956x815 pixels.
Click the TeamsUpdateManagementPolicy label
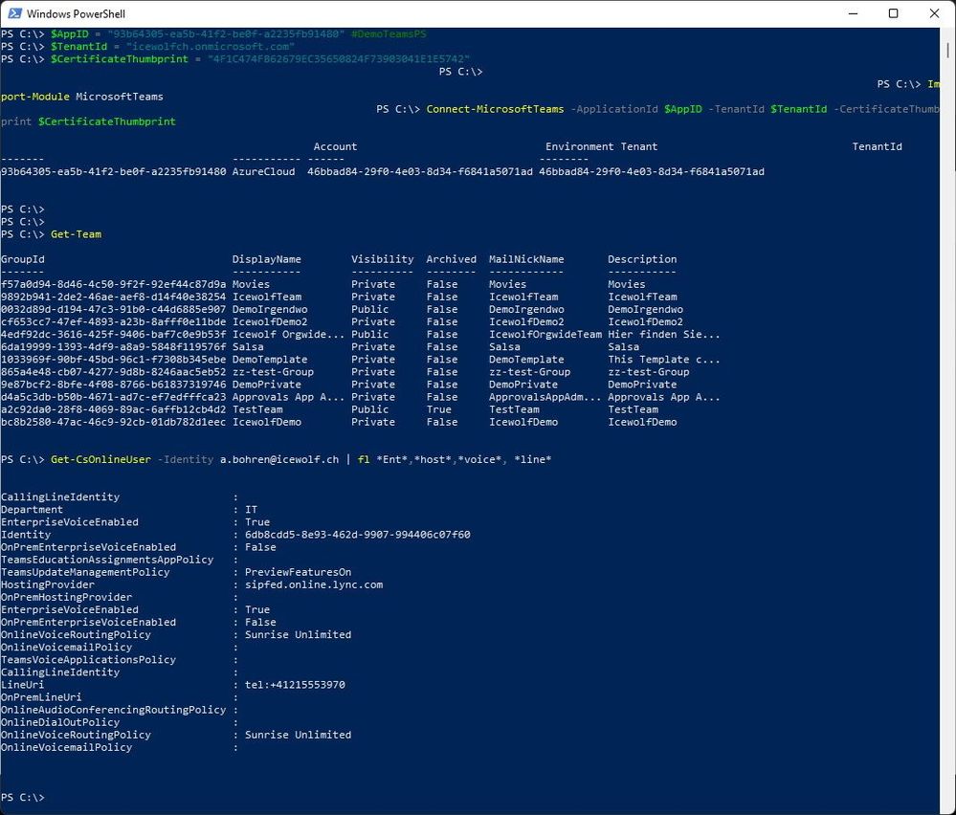coord(85,572)
